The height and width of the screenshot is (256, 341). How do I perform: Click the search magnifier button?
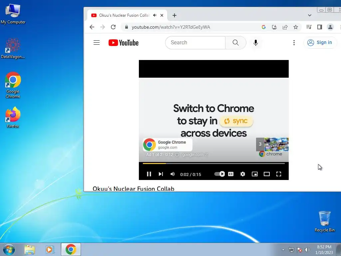[236, 42]
